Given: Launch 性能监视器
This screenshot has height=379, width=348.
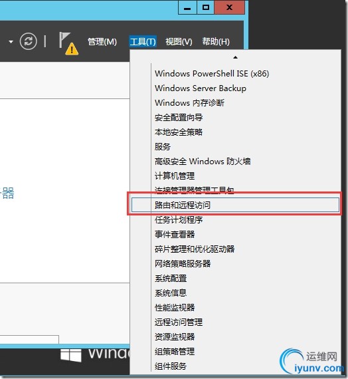Looking at the screenshot, I should click(x=175, y=307).
